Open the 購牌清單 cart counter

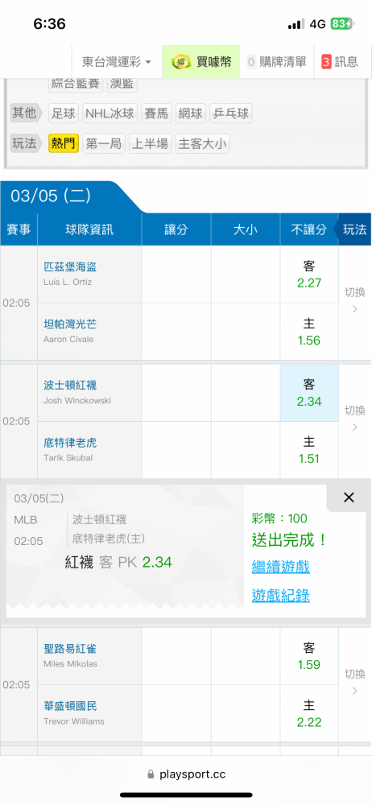(x=250, y=62)
